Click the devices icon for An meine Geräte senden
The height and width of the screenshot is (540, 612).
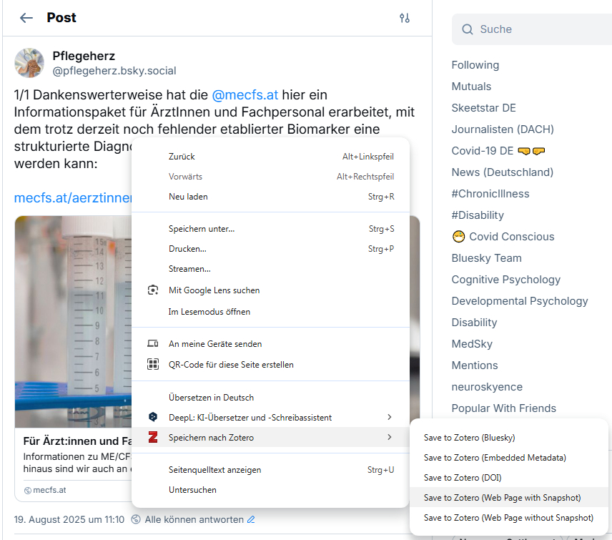tap(152, 344)
